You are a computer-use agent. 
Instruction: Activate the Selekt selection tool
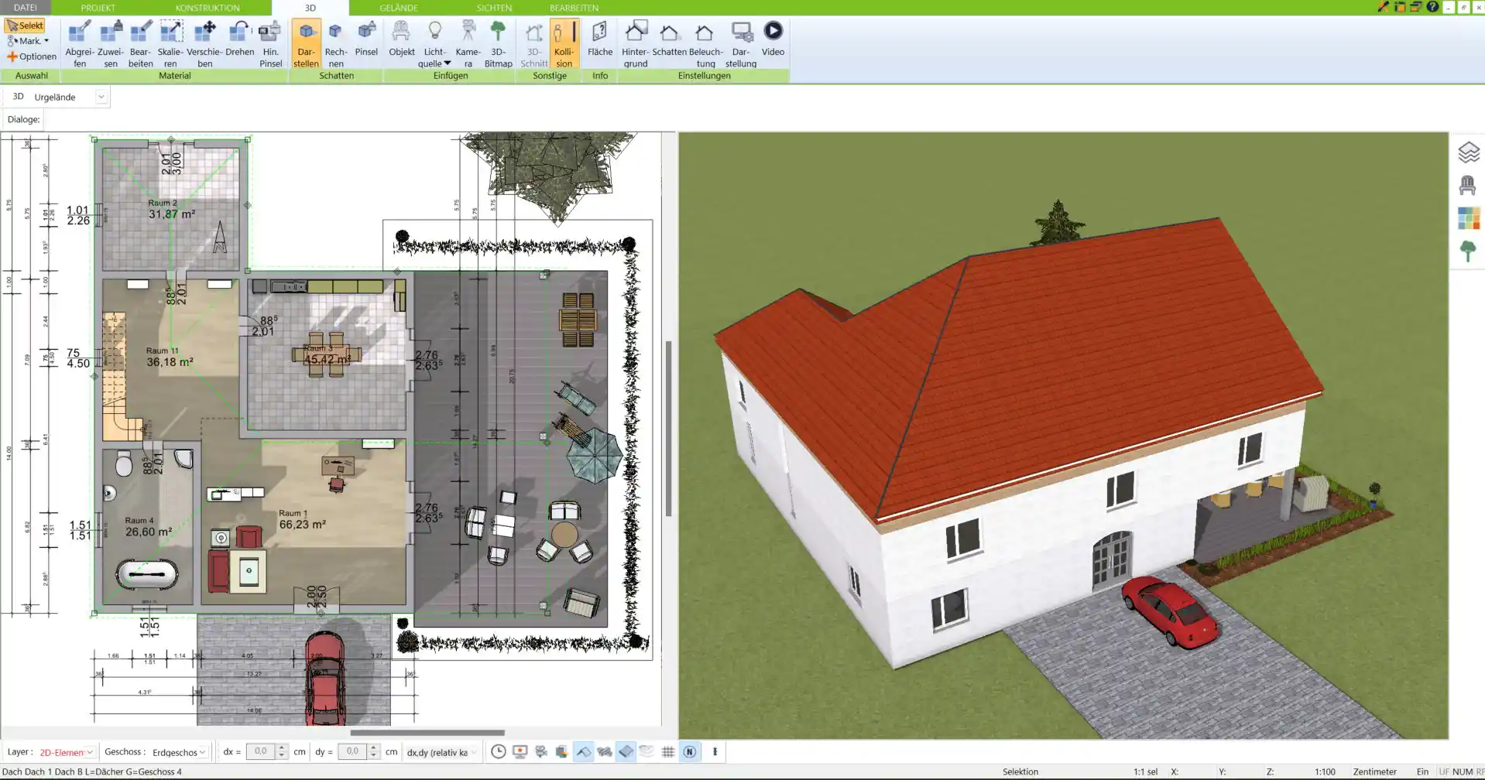pyautogui.click(x=25, y=26)
